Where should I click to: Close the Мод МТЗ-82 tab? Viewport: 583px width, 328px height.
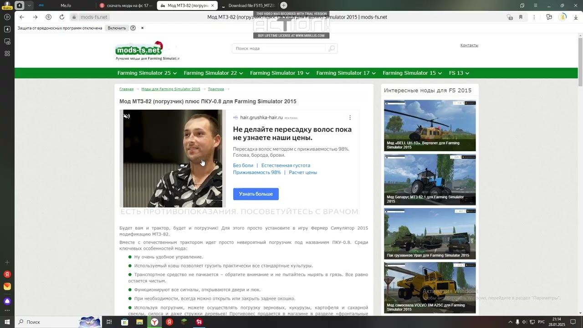212,5
